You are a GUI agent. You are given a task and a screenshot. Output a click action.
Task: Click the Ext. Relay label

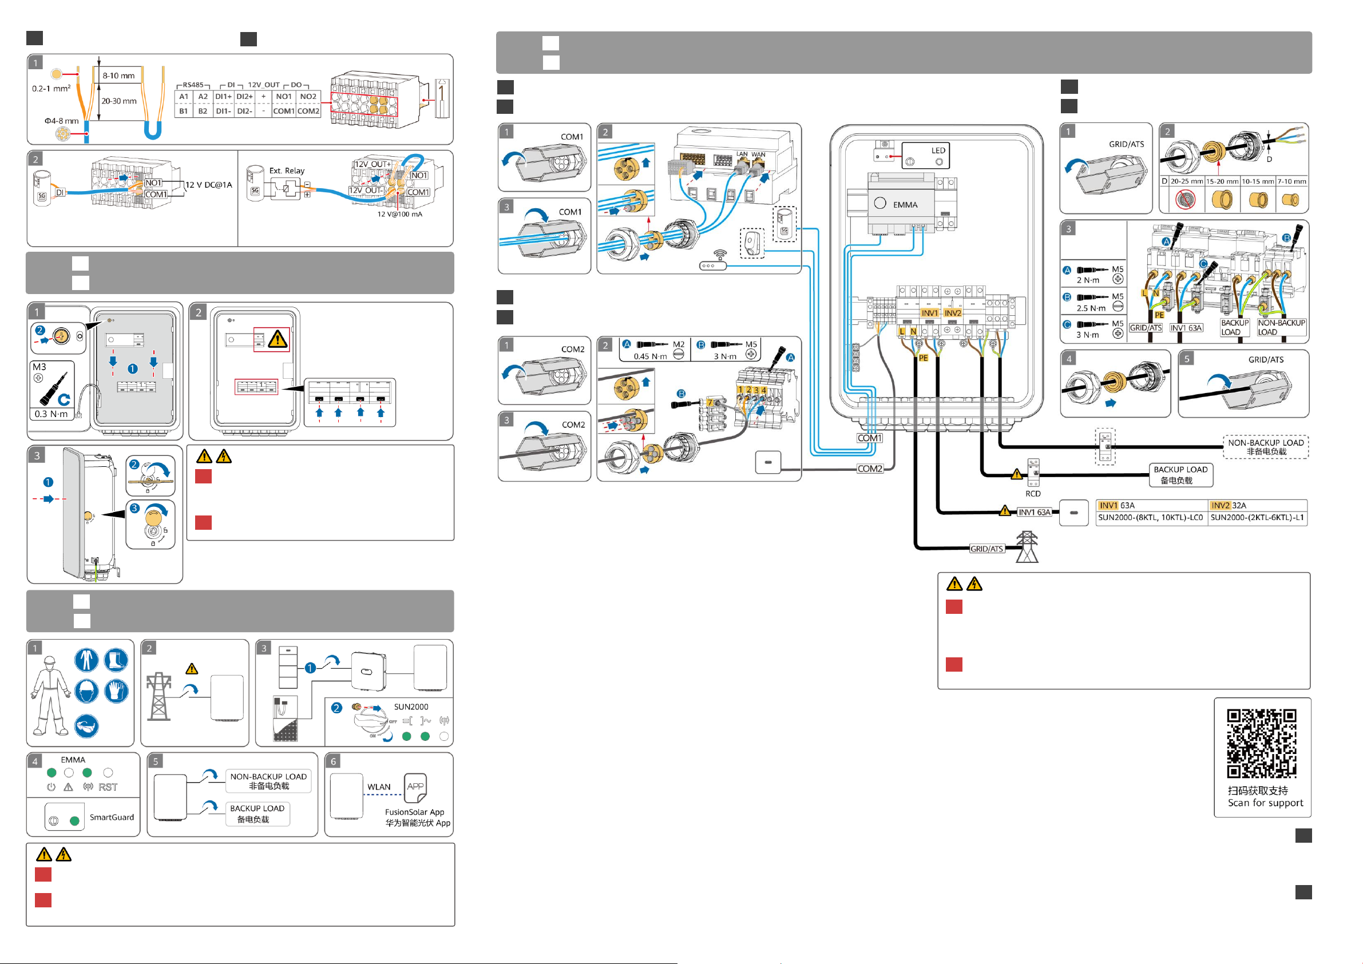[x=287, y=170]
